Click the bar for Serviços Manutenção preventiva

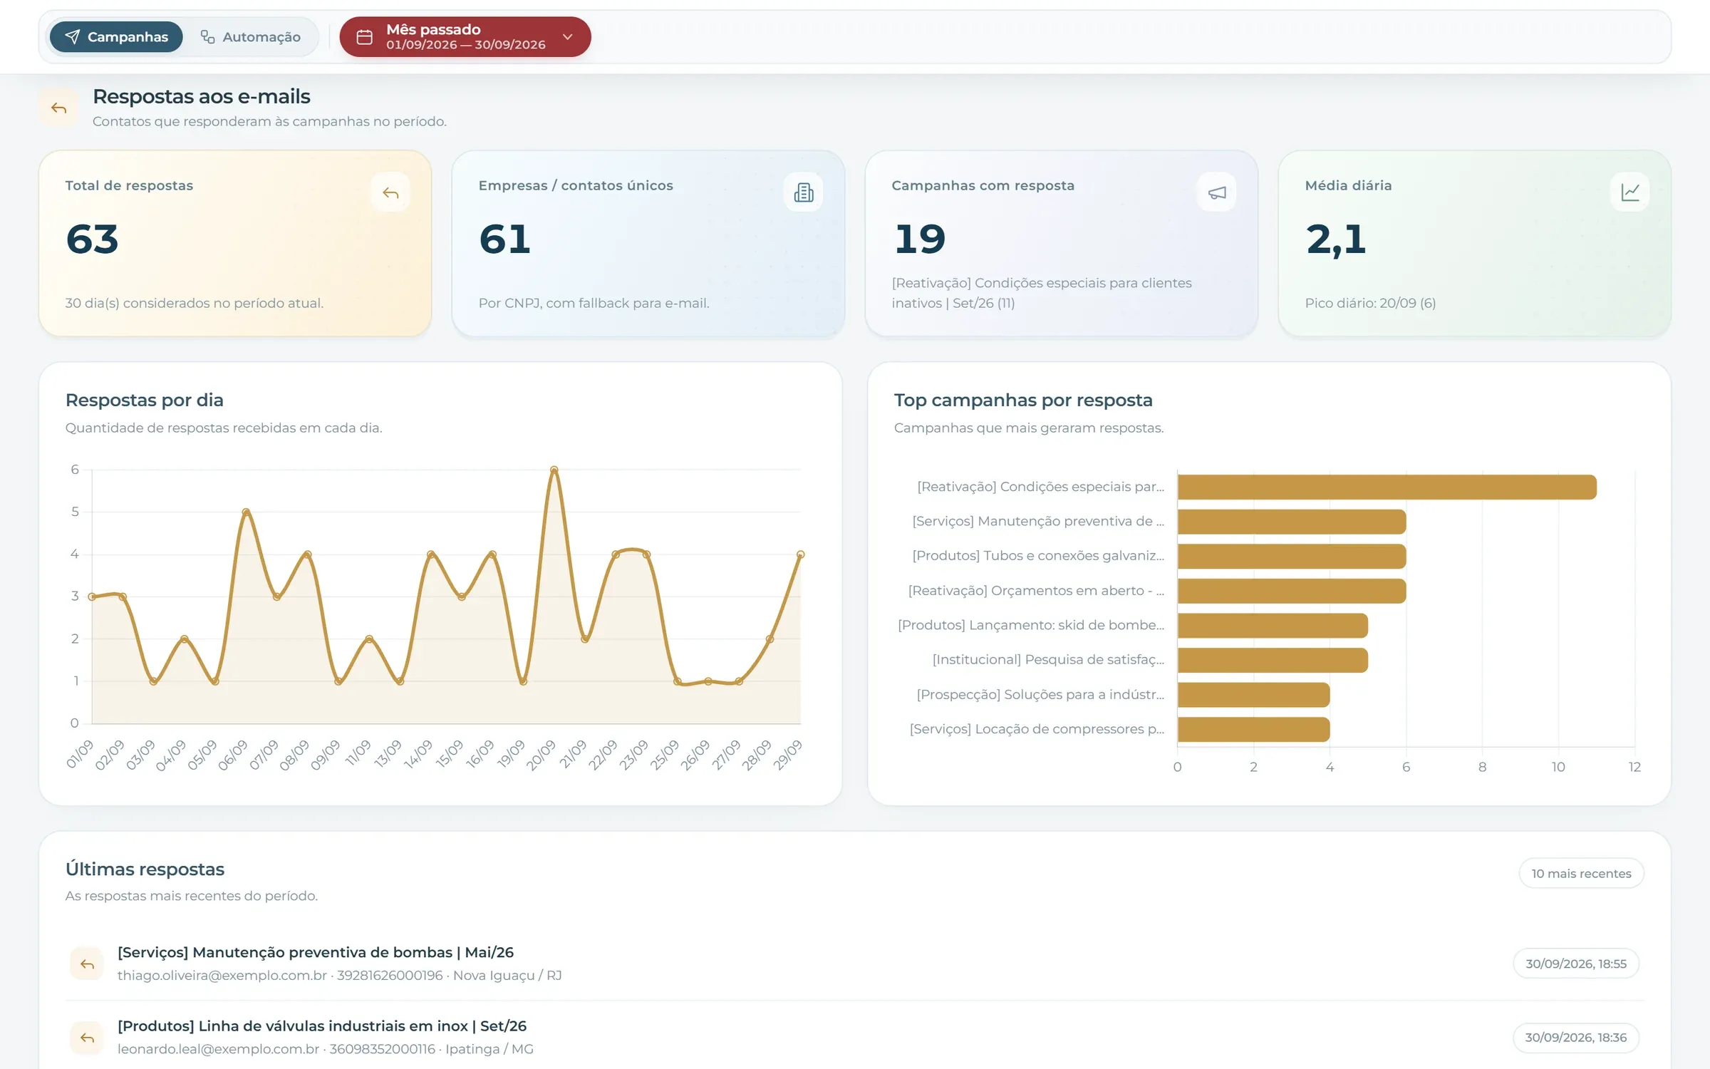tap(1292, 522)
